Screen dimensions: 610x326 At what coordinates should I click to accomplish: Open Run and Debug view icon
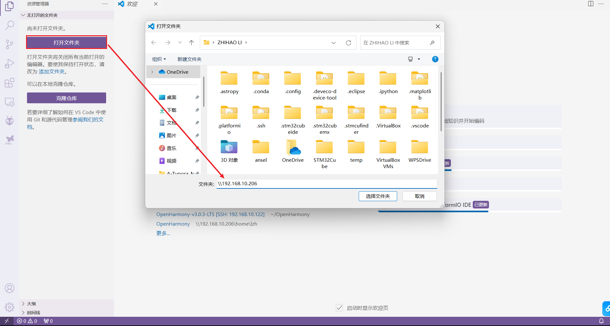pos(10,64)
